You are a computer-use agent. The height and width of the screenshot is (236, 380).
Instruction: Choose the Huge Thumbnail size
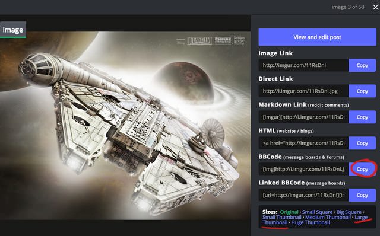click(x=311, y=222)
